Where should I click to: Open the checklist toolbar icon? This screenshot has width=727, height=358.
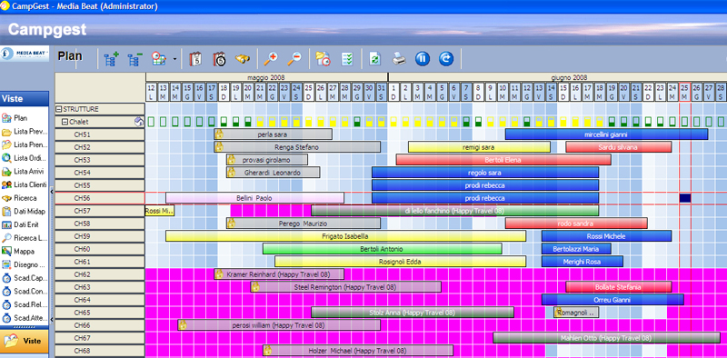point(347,58)
